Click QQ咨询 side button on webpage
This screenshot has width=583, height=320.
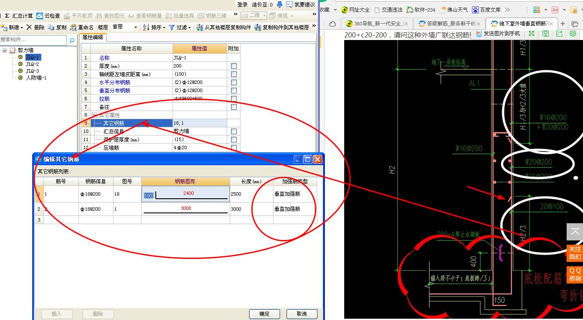click(575, 274)
